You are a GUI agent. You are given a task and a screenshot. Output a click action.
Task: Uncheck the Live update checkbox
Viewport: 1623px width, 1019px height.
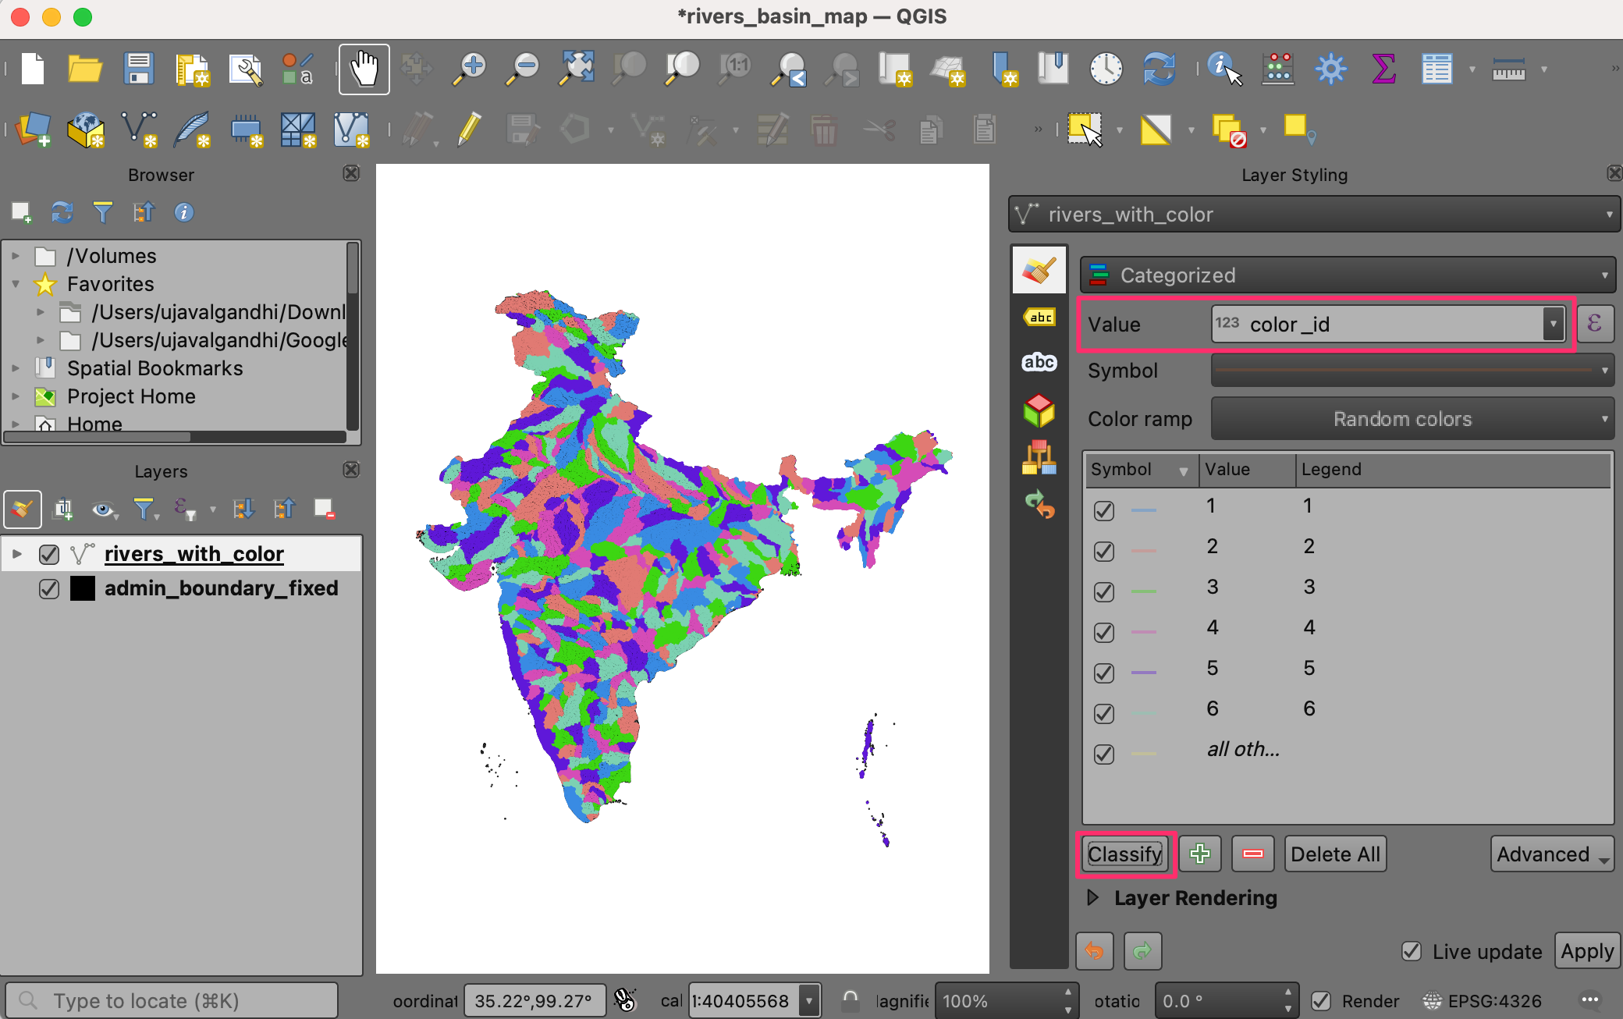point(1412,951)
